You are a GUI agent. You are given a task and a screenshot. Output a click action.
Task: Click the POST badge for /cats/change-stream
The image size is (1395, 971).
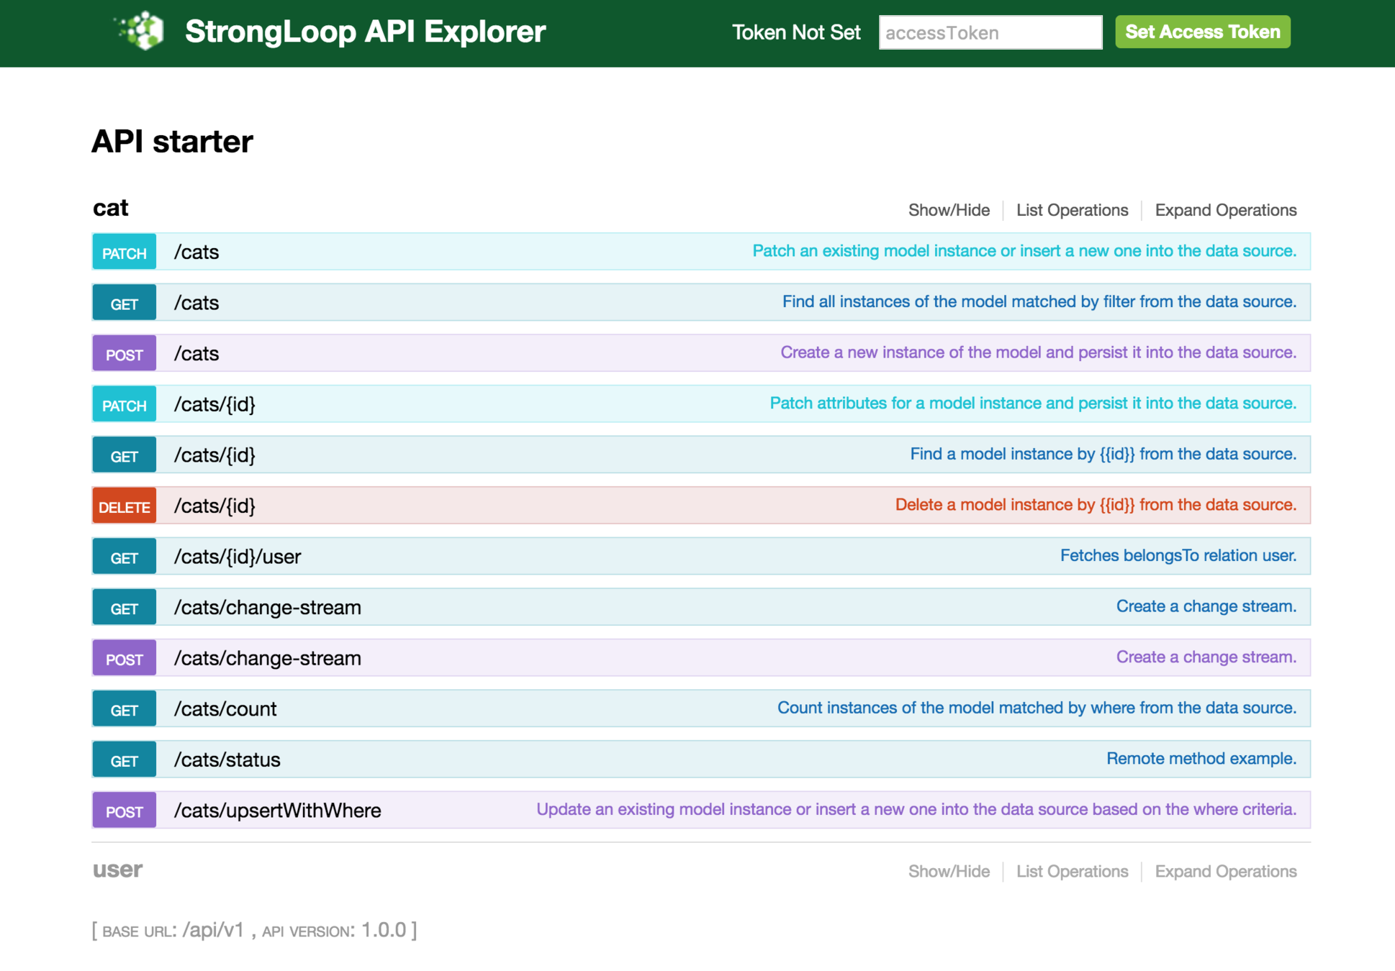coord(124,659)
